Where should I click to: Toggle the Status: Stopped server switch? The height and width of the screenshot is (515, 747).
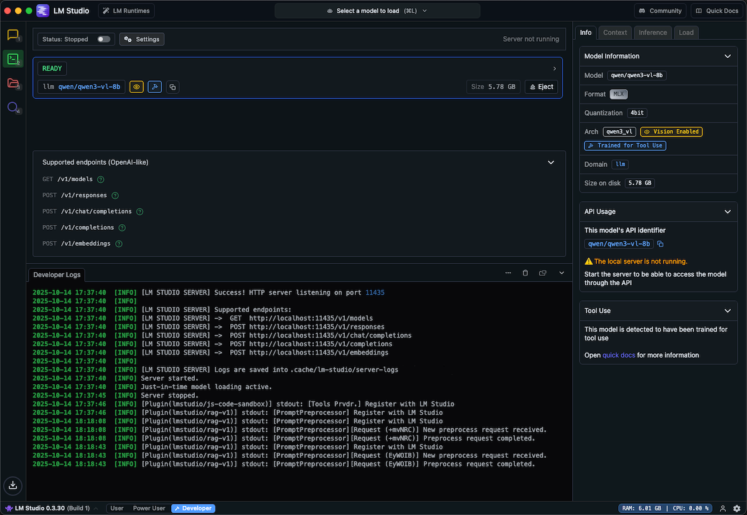click(x=105, y=39)
